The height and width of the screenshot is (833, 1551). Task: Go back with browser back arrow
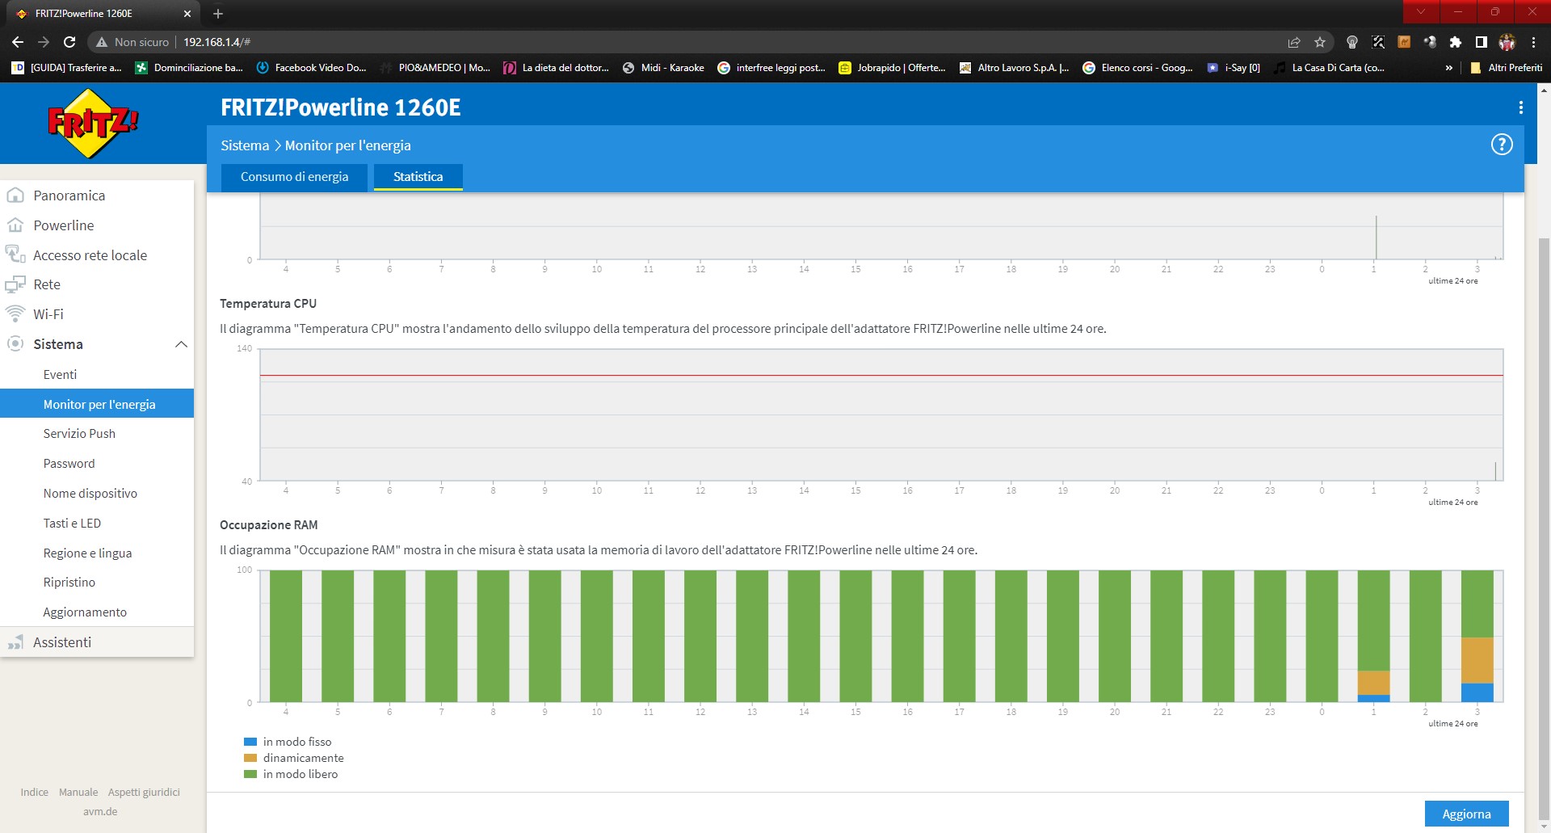point(18,42)
